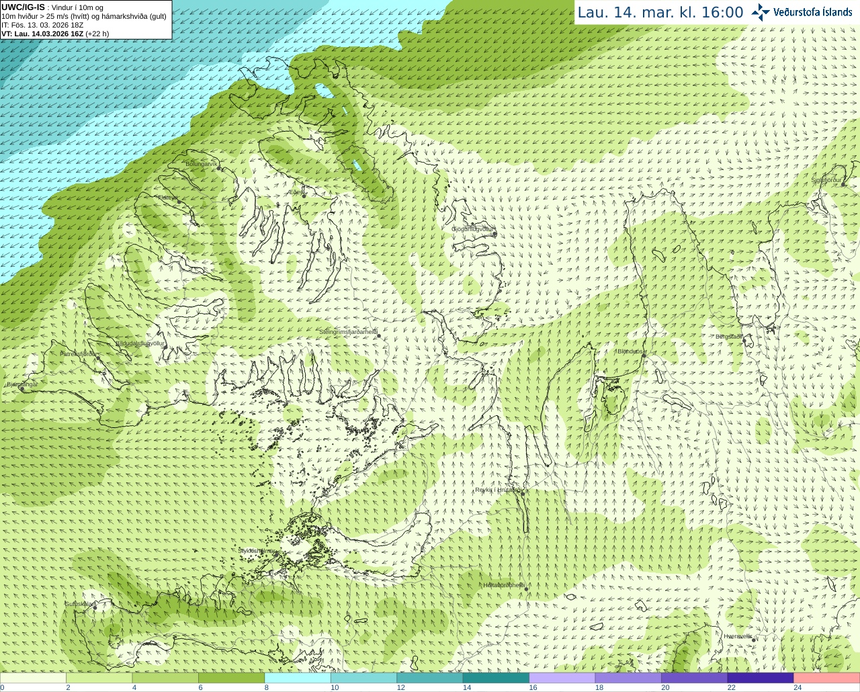Select the Gjögurflugvöllur station label

click(x=473, y=229)
